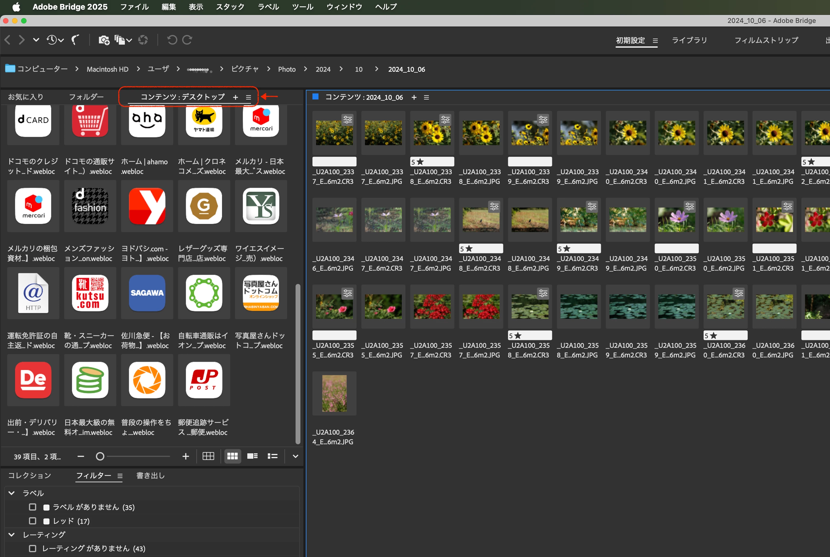Click the thumbnail size slider handle
The width and height of the screenshot is (830, 557).
[x=100, y=456]
